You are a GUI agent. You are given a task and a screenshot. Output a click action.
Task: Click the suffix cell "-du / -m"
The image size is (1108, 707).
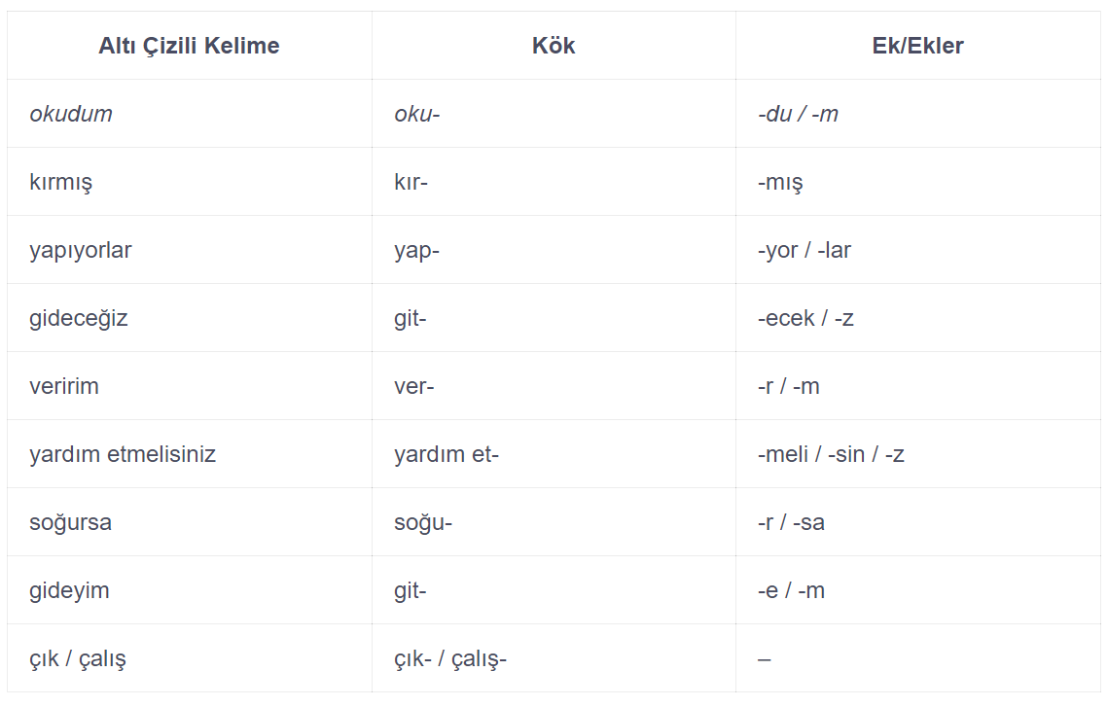pyautogui.click(x=798, y=114)
